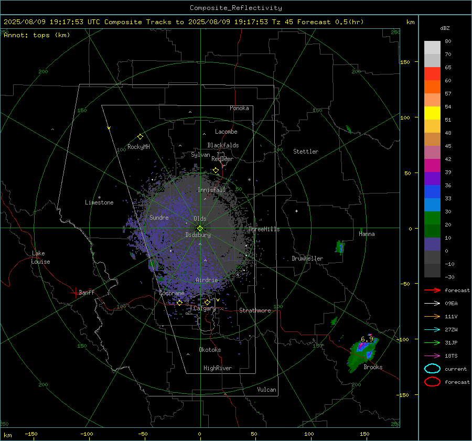Viewport: 472px width, 441px height.
Task: Click the Olds city label
Action: 200,219
